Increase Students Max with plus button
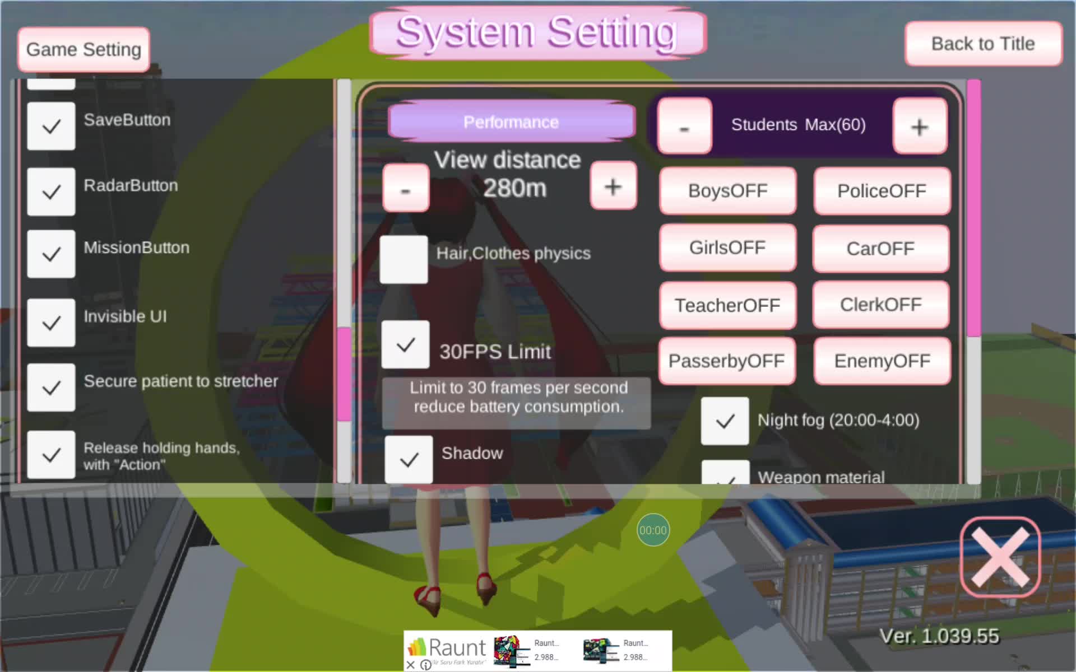Viewport: 1076px width, 672px height. [x=920, y=126]
